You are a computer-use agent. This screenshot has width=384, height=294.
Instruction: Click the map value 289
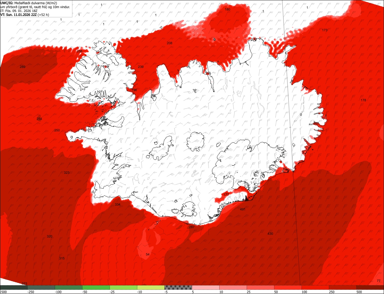point(22,67)
